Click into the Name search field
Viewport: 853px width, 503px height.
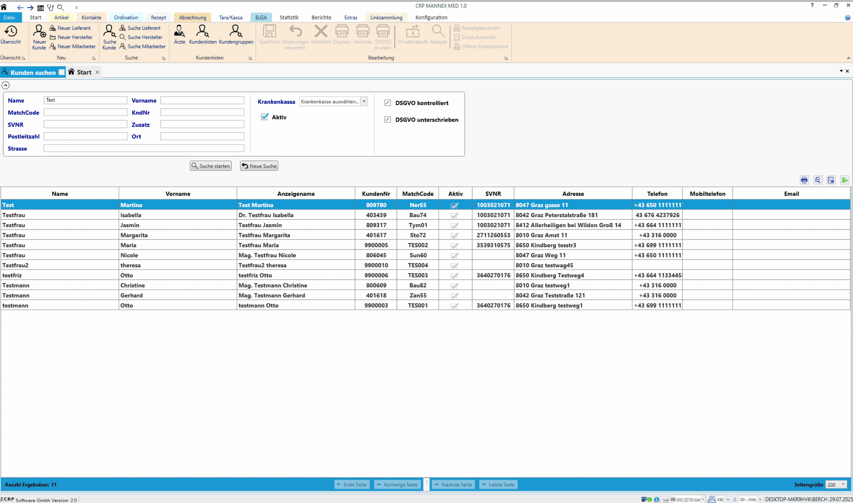click(x=85, y=100)
